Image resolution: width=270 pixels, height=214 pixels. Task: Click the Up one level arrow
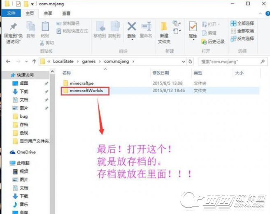pyautogui.click(x=34, y=61)
